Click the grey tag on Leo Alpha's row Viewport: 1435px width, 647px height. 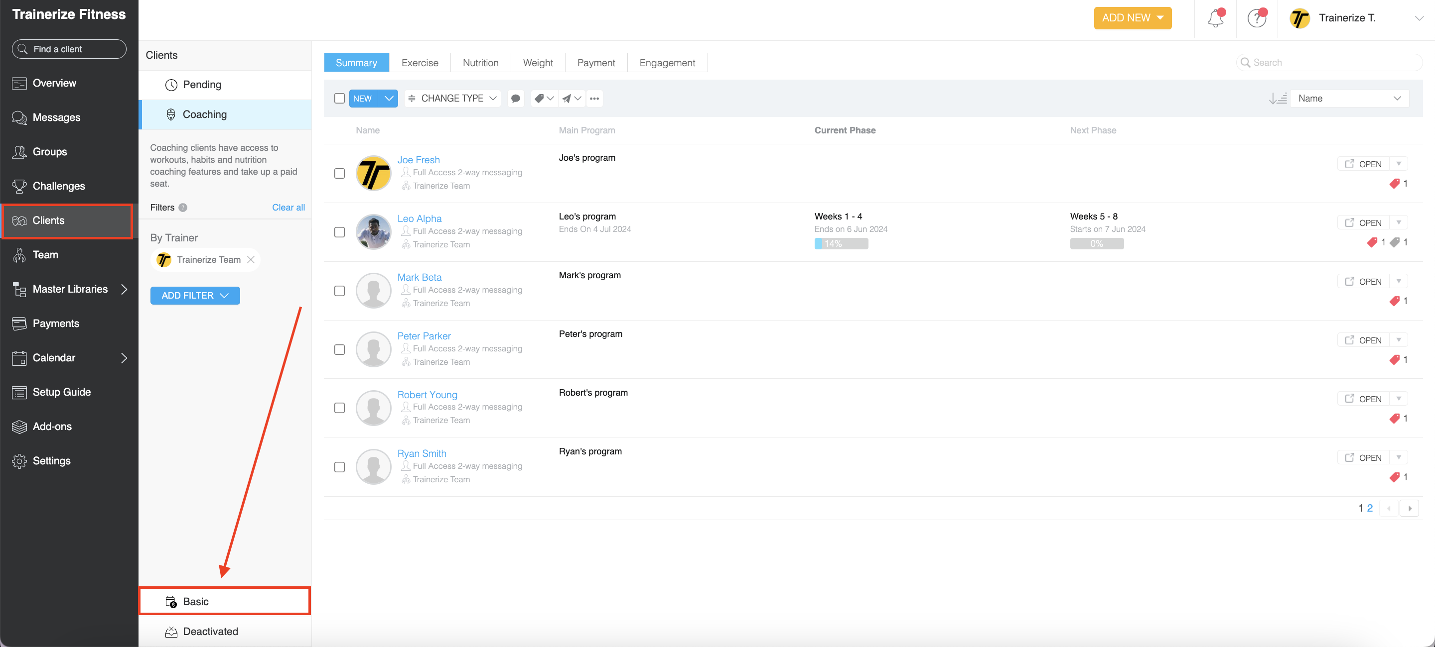coord(1394,242)
